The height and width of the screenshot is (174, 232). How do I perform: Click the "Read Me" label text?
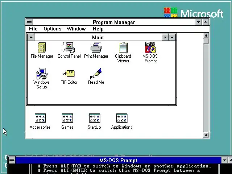click(96, 82)
